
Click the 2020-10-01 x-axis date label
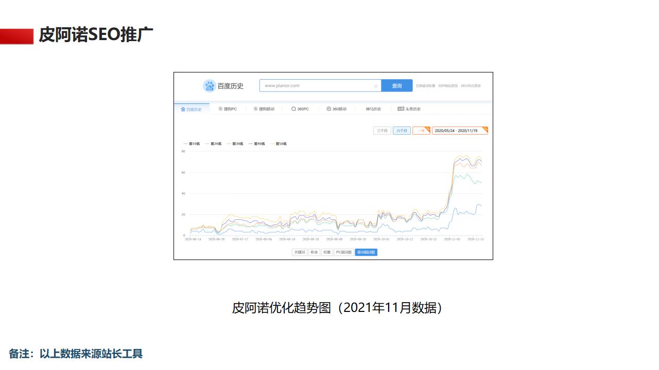pos(381,239)
